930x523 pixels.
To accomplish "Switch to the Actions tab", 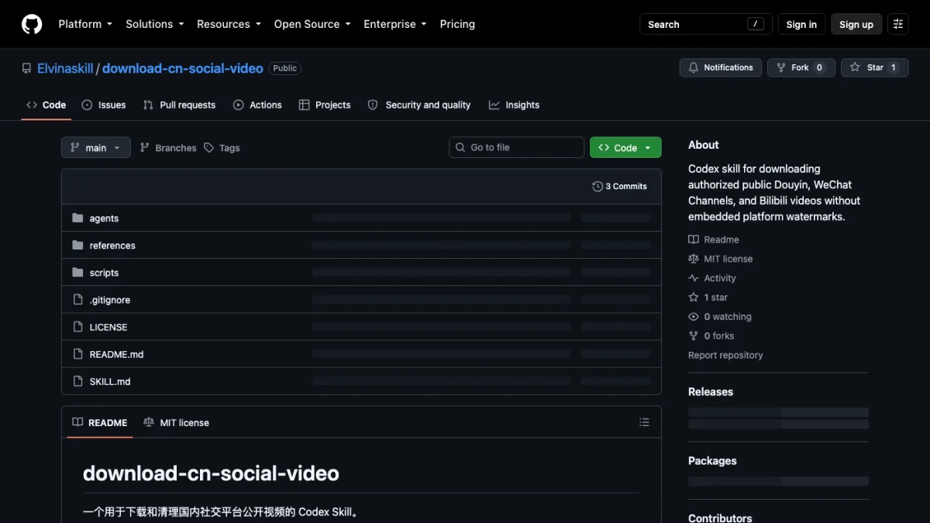I will click(257, 105).
